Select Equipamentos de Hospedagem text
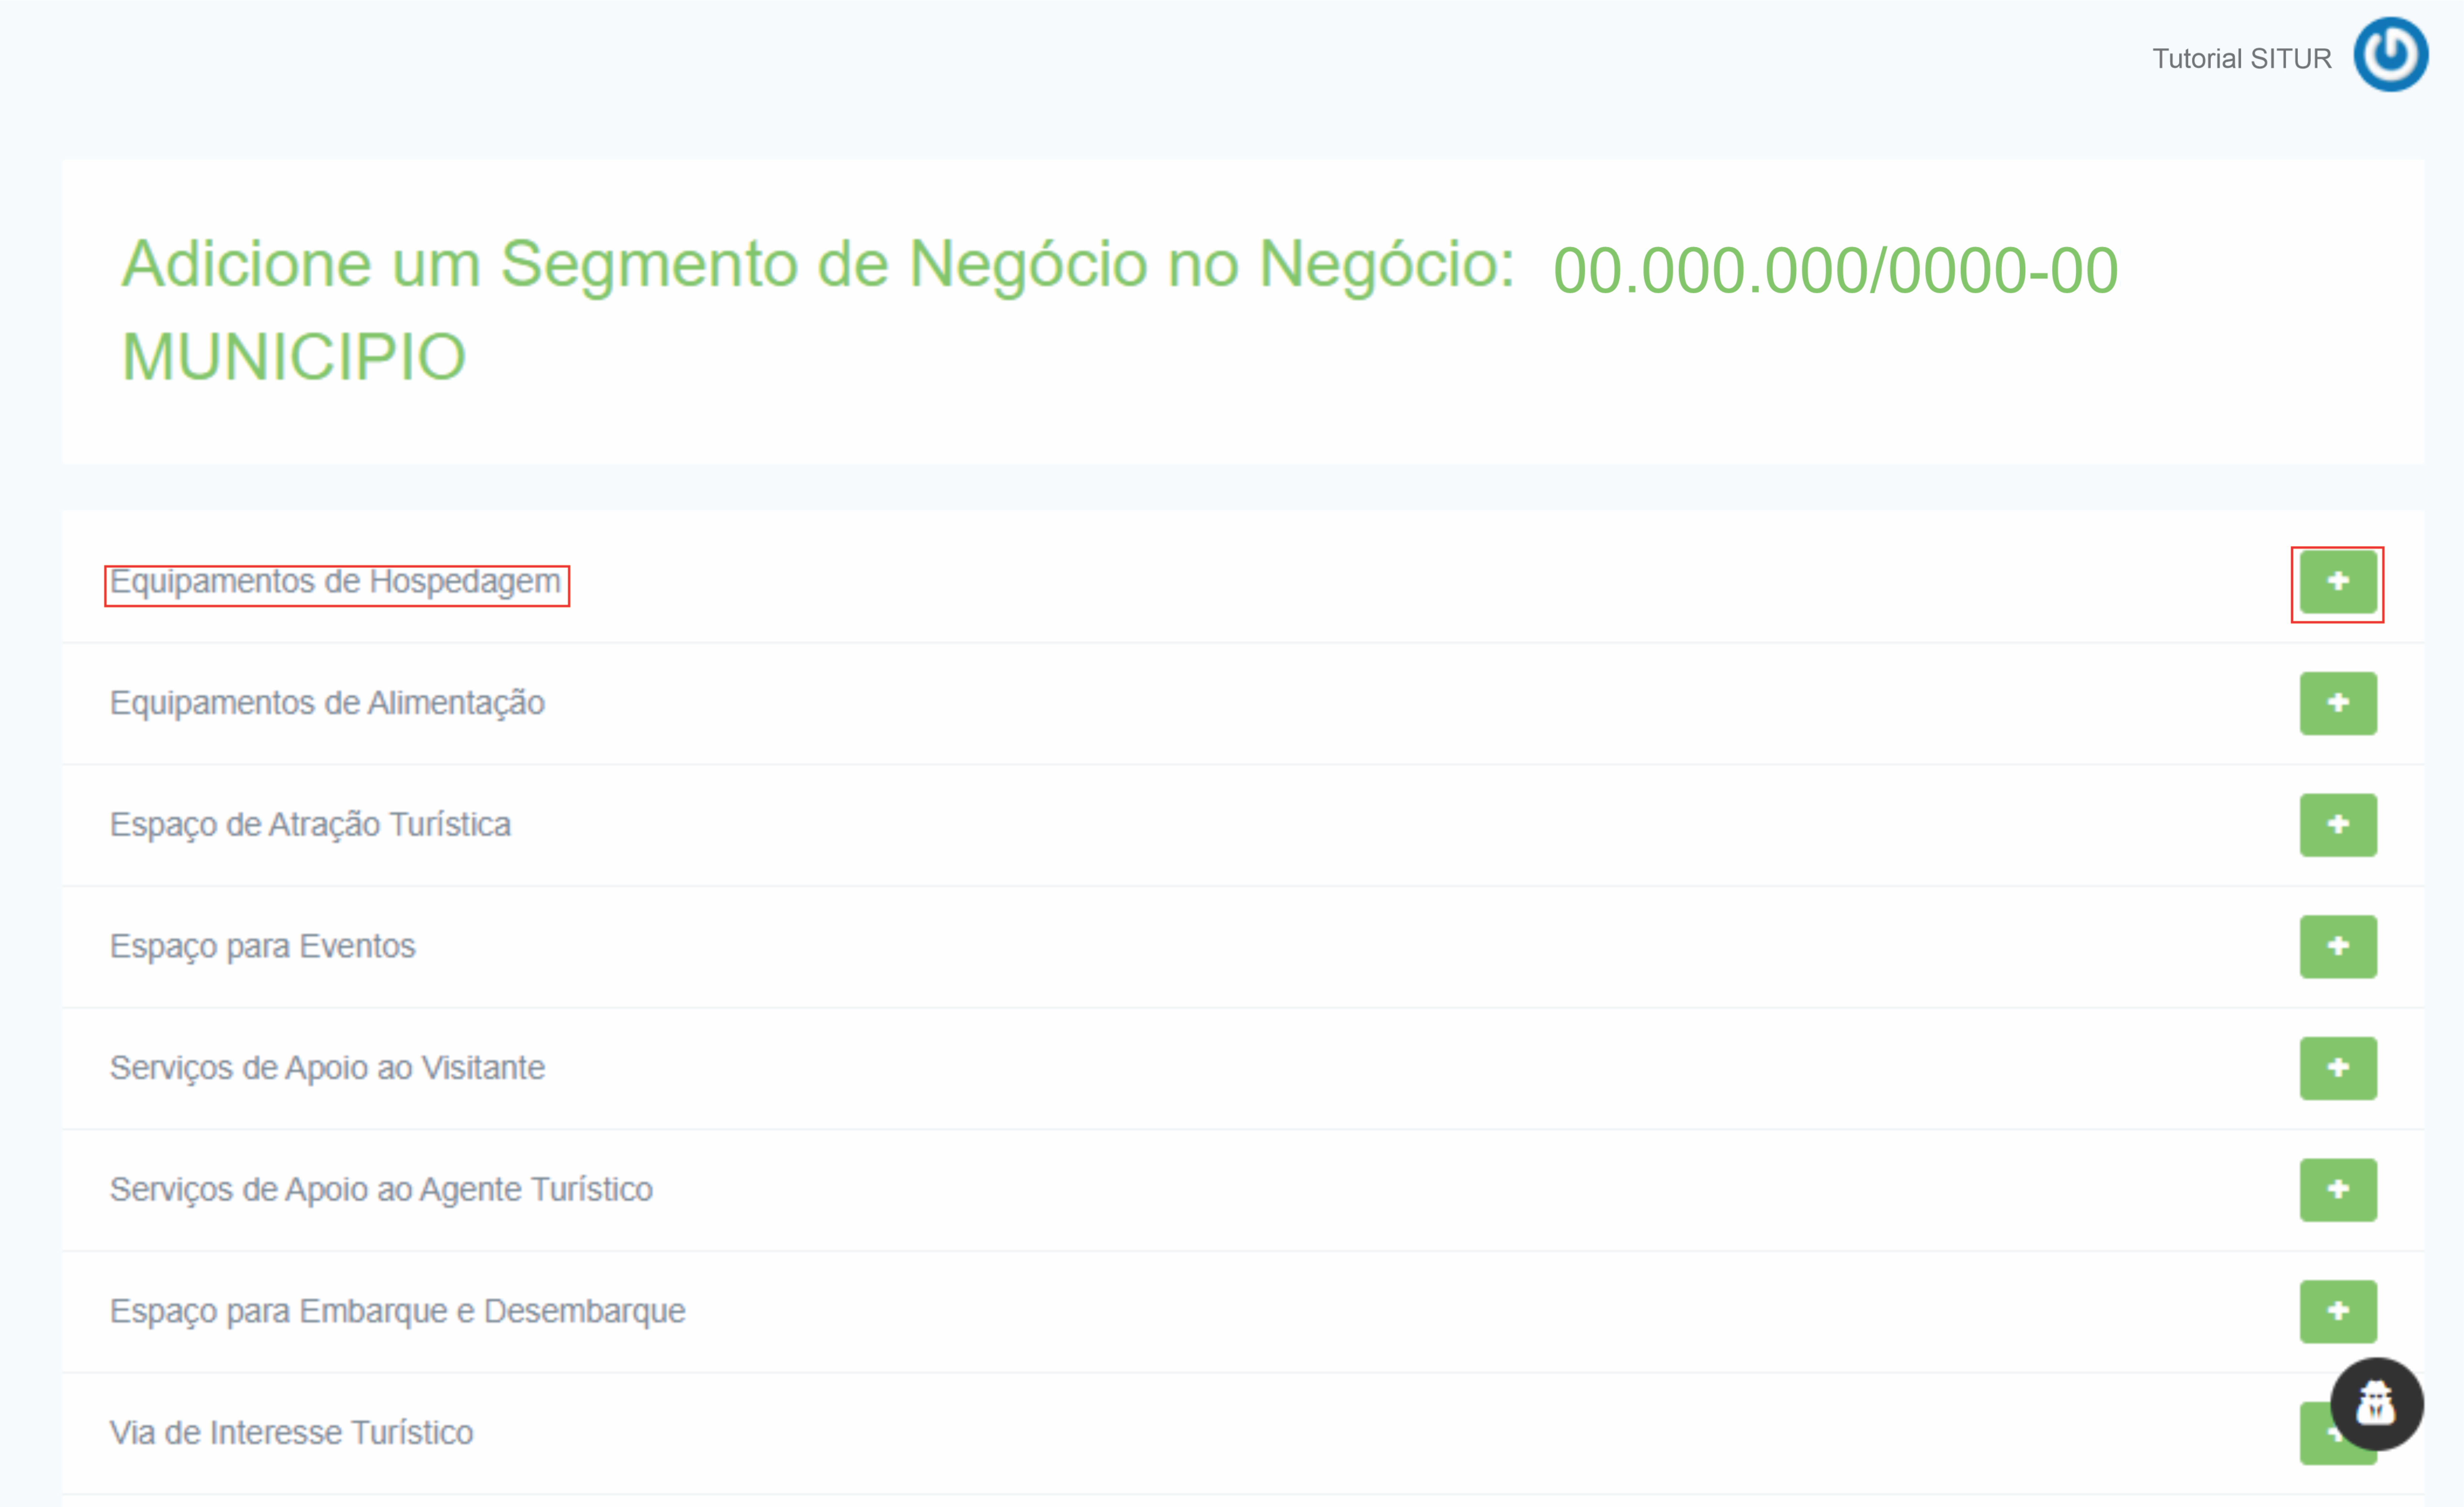 [335, 582]
